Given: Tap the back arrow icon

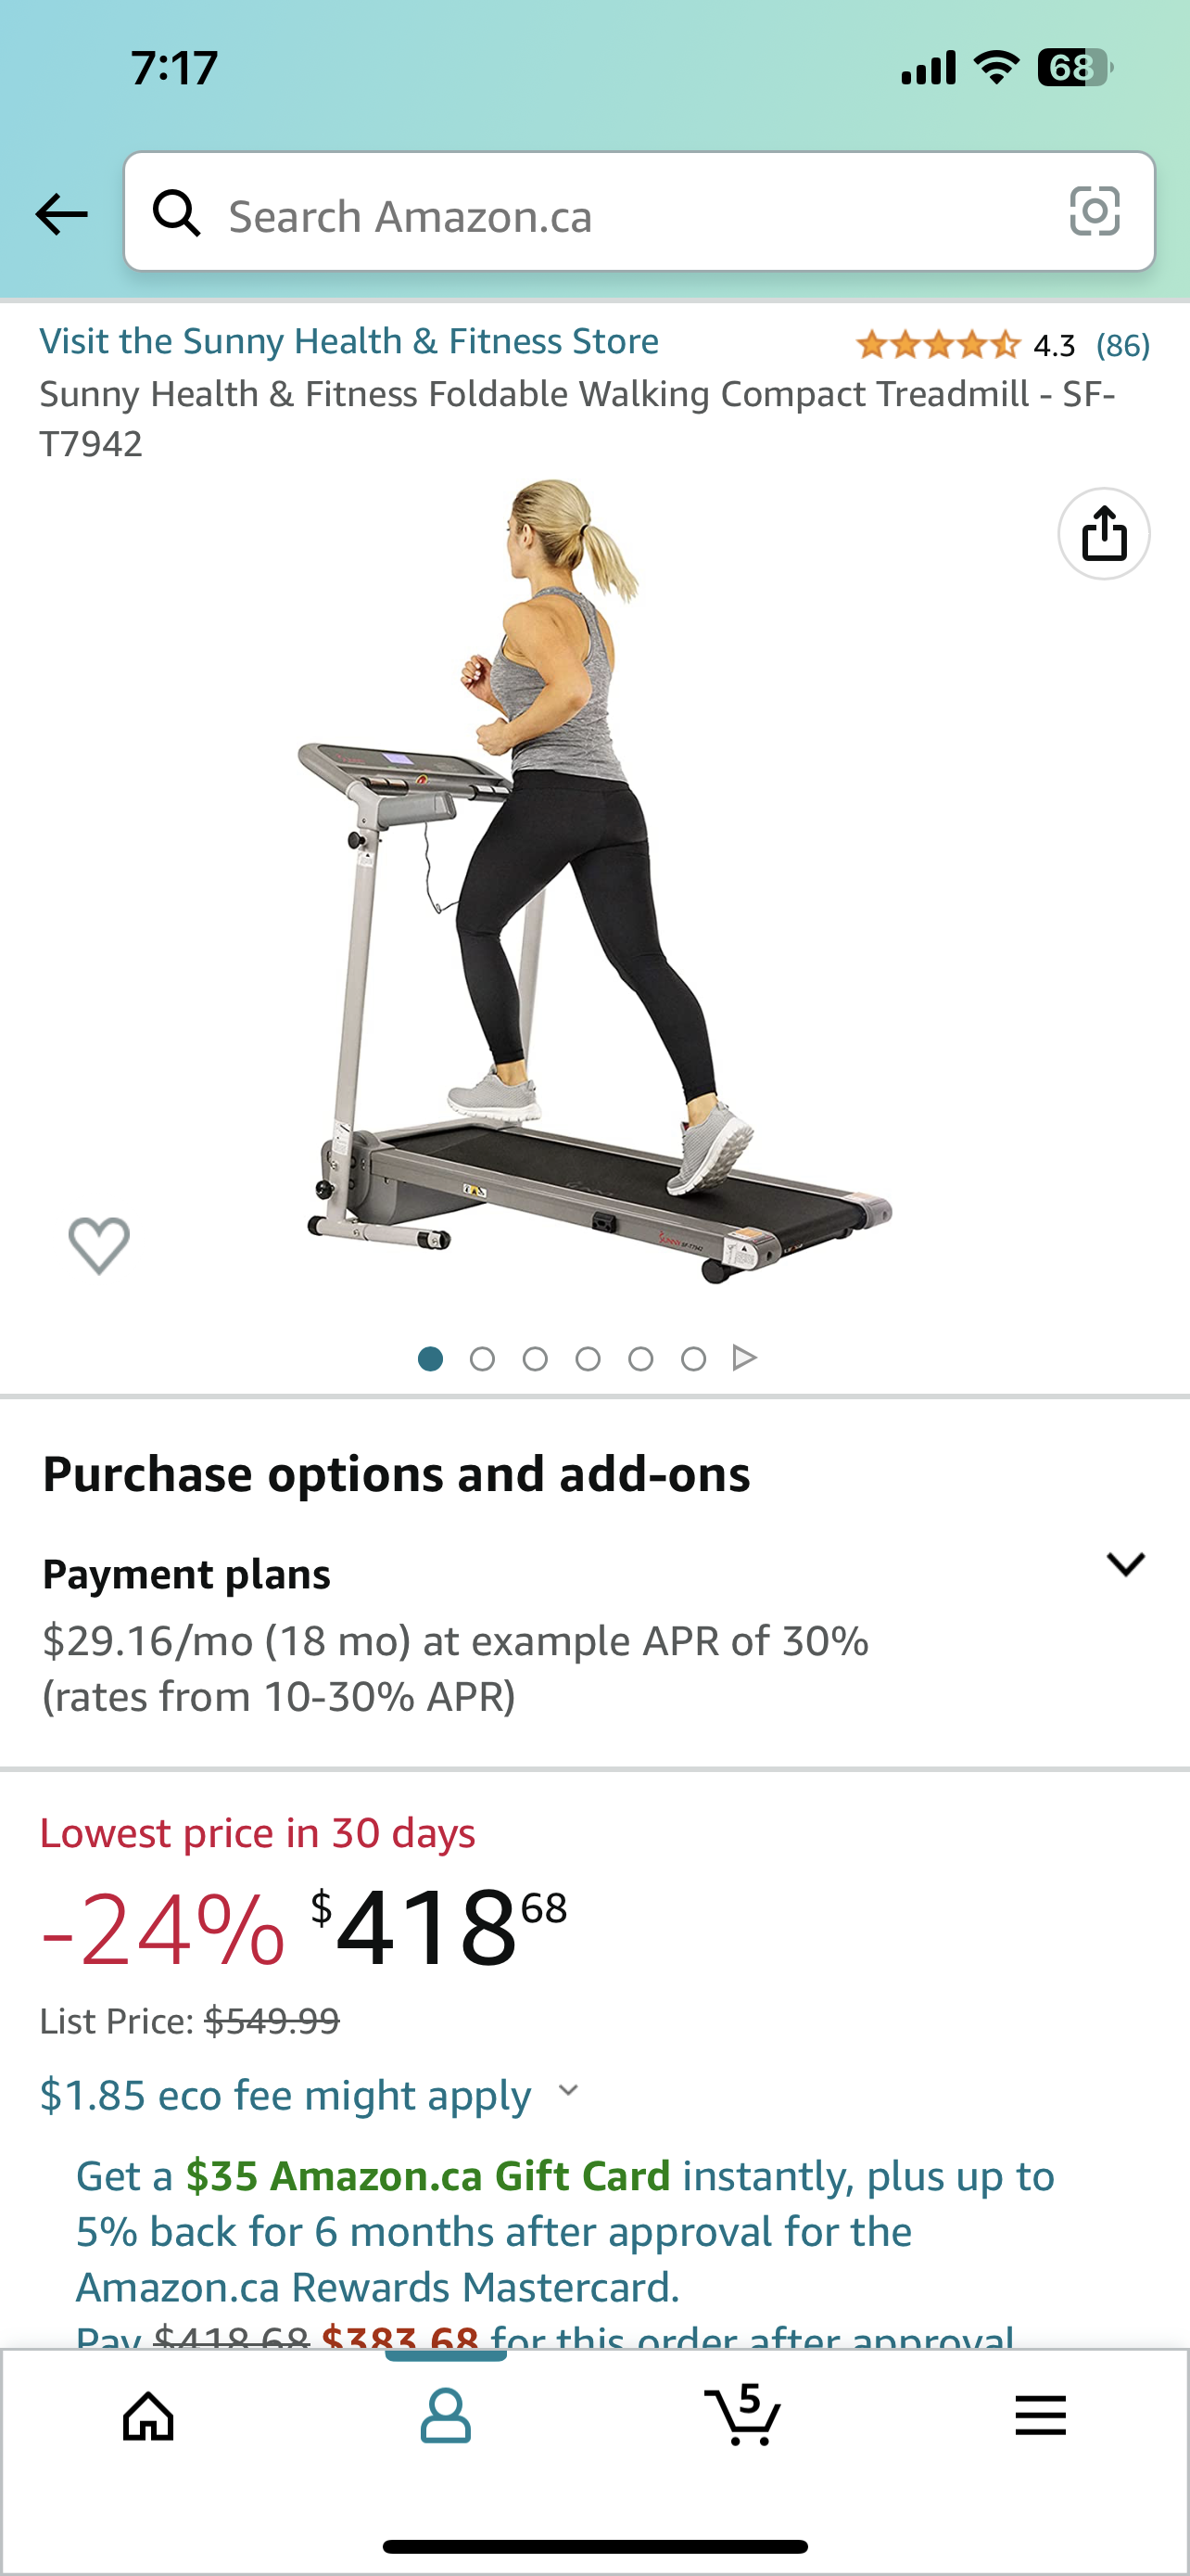Looking at the screenshot, I should click(61, 214).
